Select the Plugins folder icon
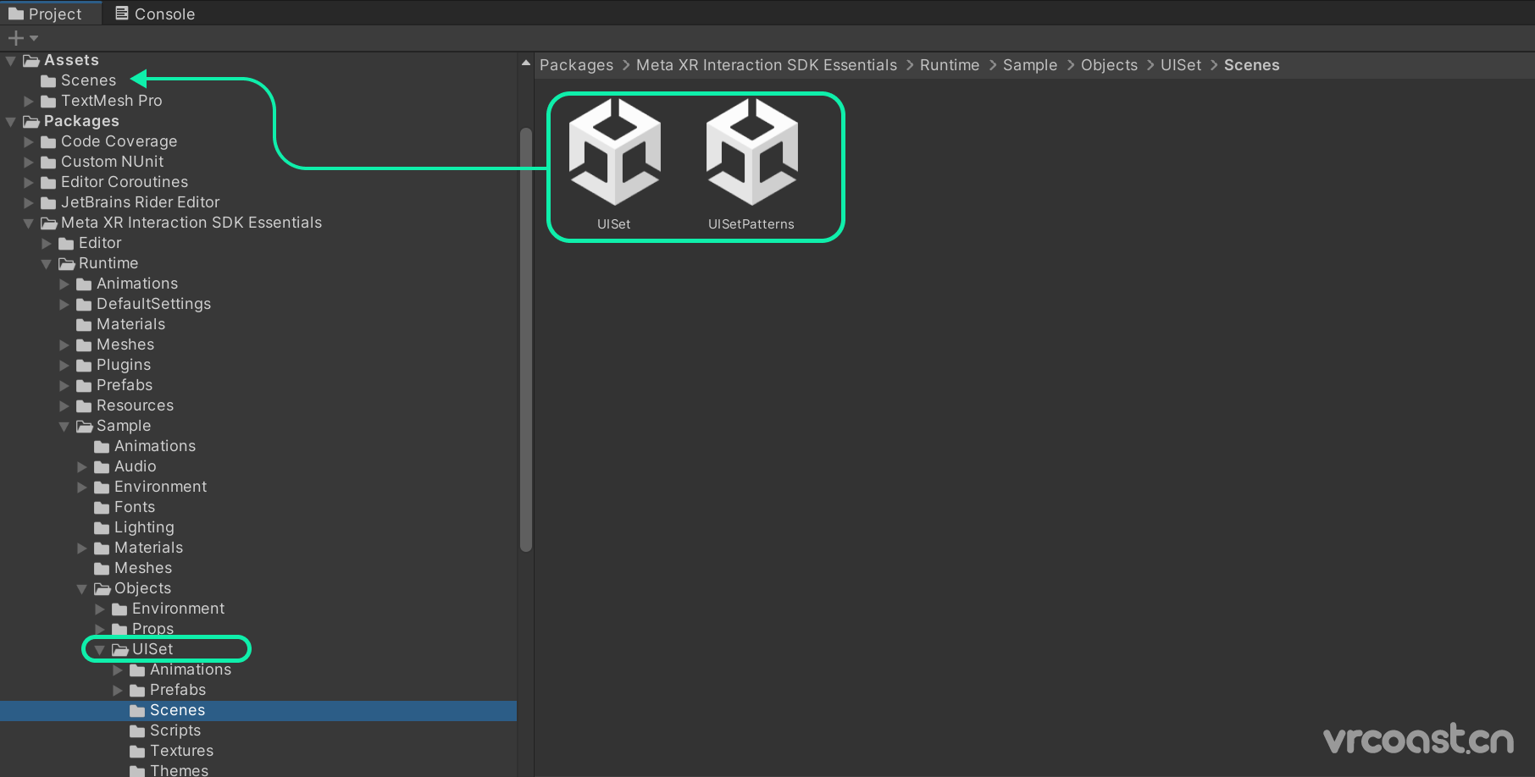Image resolution: width=1535 pixels, height=777 pixels. coord(85,366)
